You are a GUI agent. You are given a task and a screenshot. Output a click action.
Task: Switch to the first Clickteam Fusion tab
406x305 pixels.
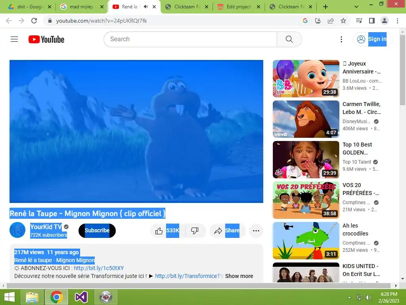tap(186, 7)
